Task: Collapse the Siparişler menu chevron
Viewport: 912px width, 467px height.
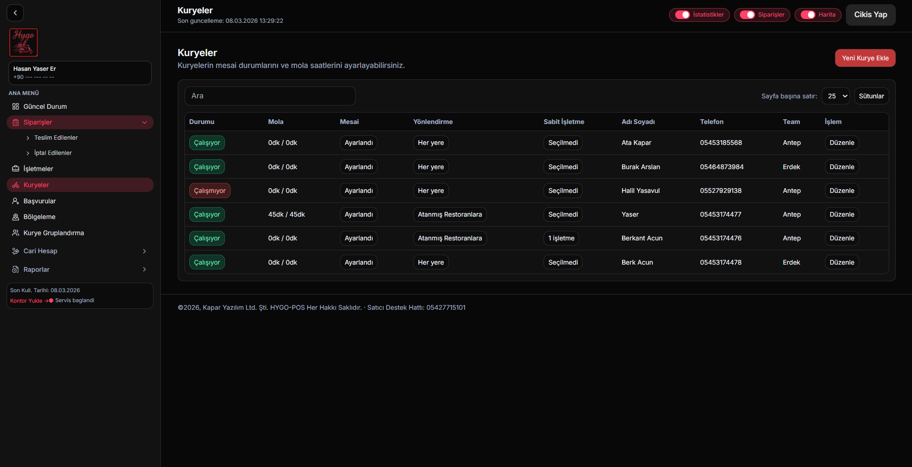Action: 145,123
